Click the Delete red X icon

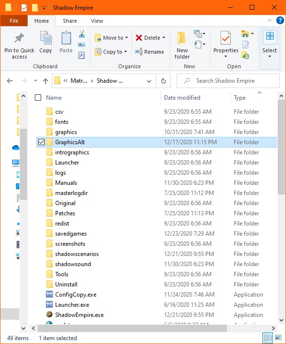[x=138, y=38]
